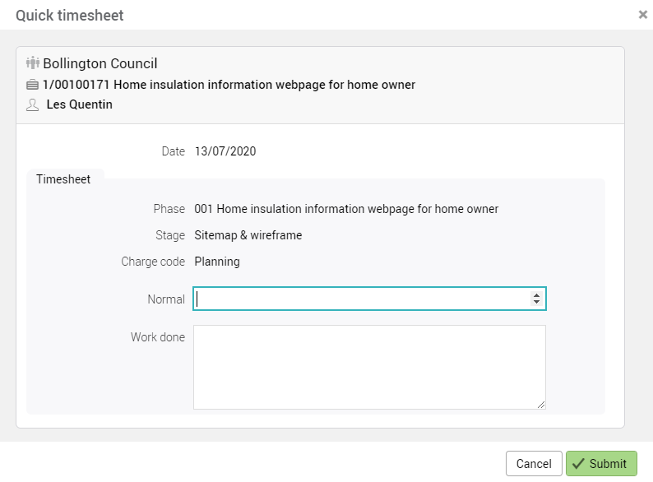
Task: Click the checkmark icon on Submit button
Action: (578, 464)
